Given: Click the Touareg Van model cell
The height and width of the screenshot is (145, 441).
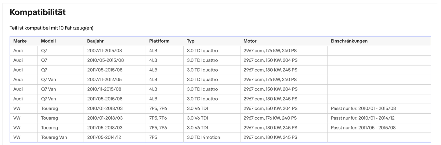Looking at the screenshot, I should pos(54,137).
